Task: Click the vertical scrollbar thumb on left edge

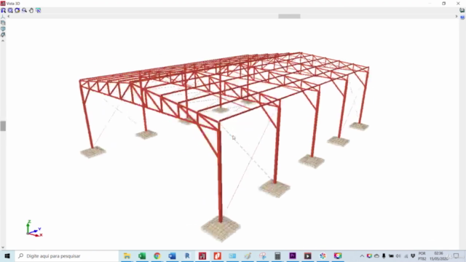Action: pyautogui.click(x=3, y=126)
